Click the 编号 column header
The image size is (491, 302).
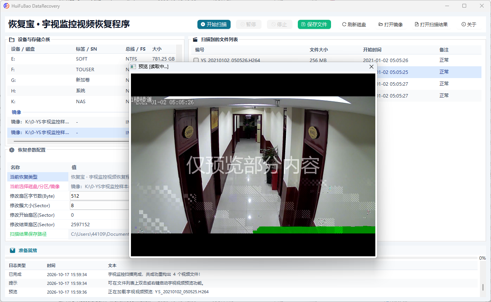click(x=200, y=50)
